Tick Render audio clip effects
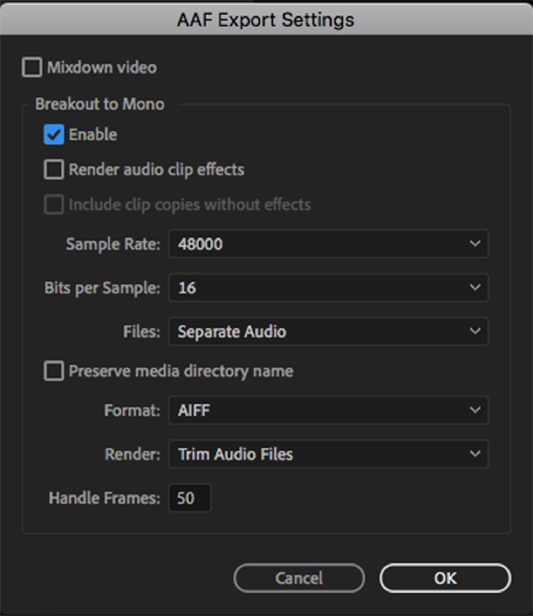Image resolution: width=533 pixels, height=616 pixels. pos(54,169)
